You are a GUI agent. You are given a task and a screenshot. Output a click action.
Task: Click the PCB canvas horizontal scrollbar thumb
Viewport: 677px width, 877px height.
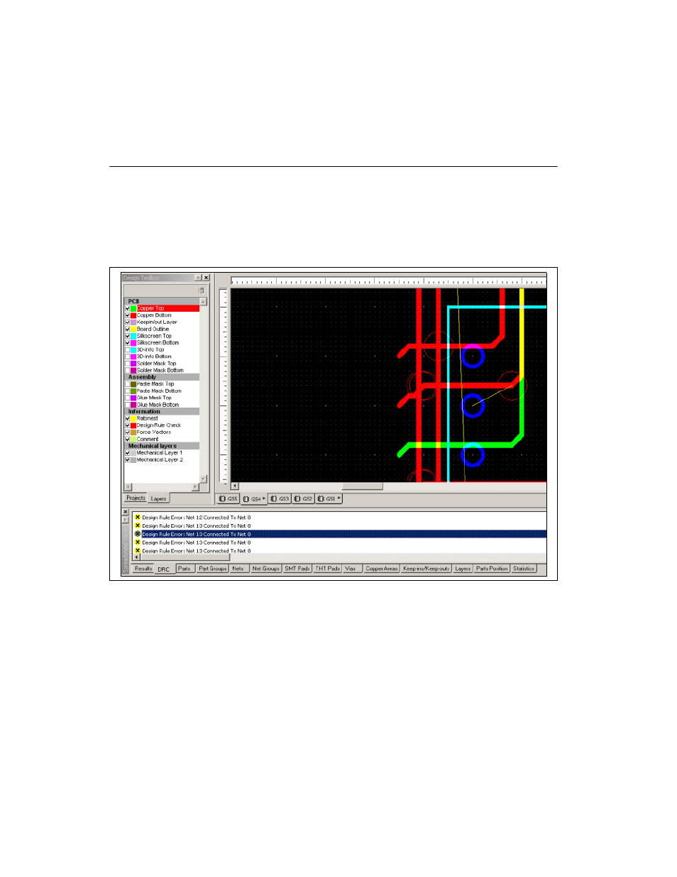(363, 486)
